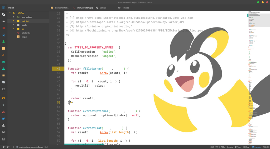The width and height of the screenshot is (270, 149).
Task: Click the dark outline window icon
Action: click(x=3, y=89)
